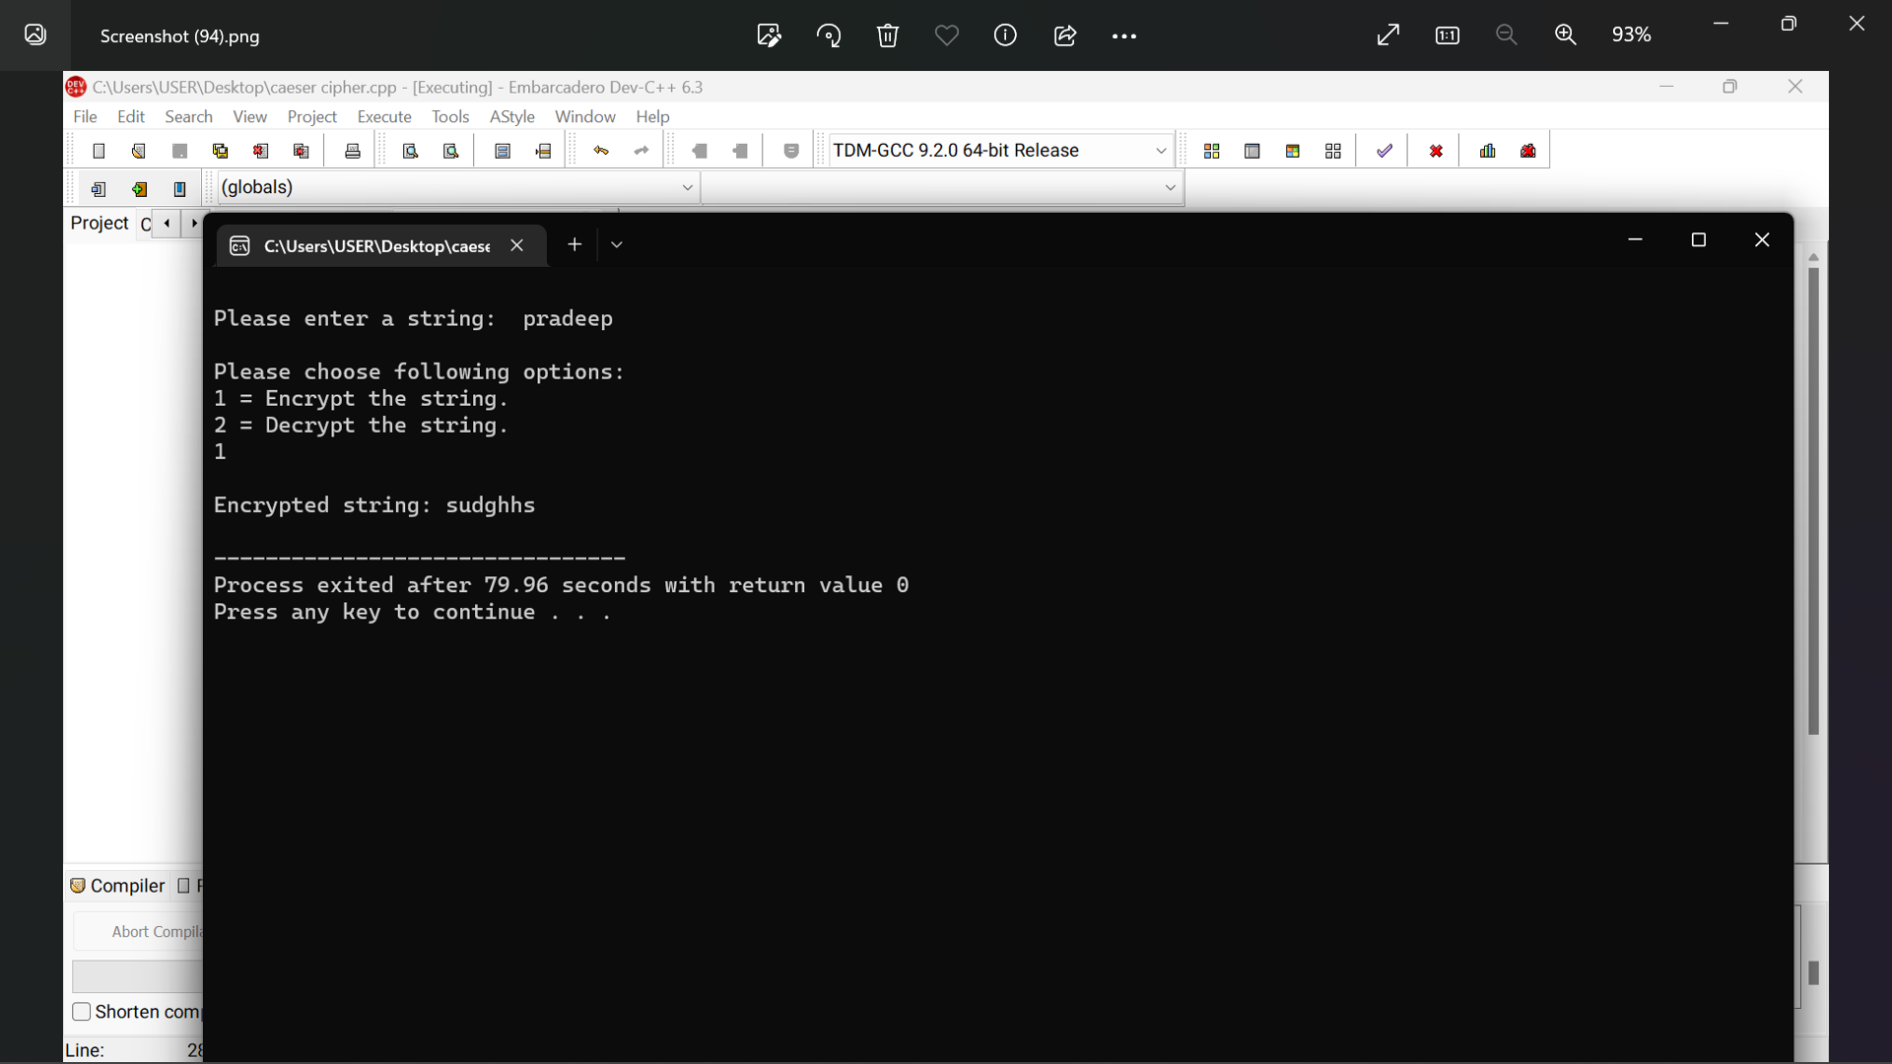Redo an edit using the forward arrow icon
The height and width of the screenshot is (1064, 1892).
(x=641, y=150)
